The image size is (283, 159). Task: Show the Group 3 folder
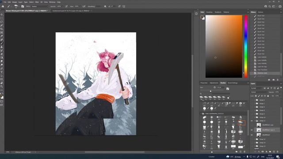click(x=252, y=100)
